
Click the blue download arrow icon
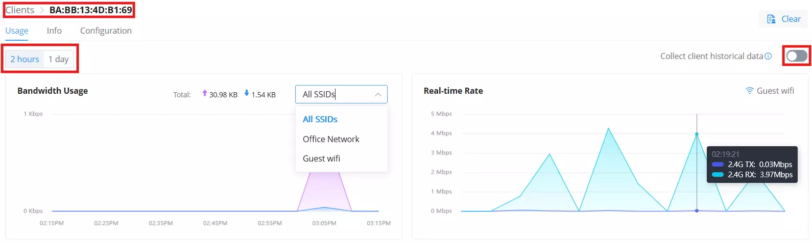click(247, 93)
